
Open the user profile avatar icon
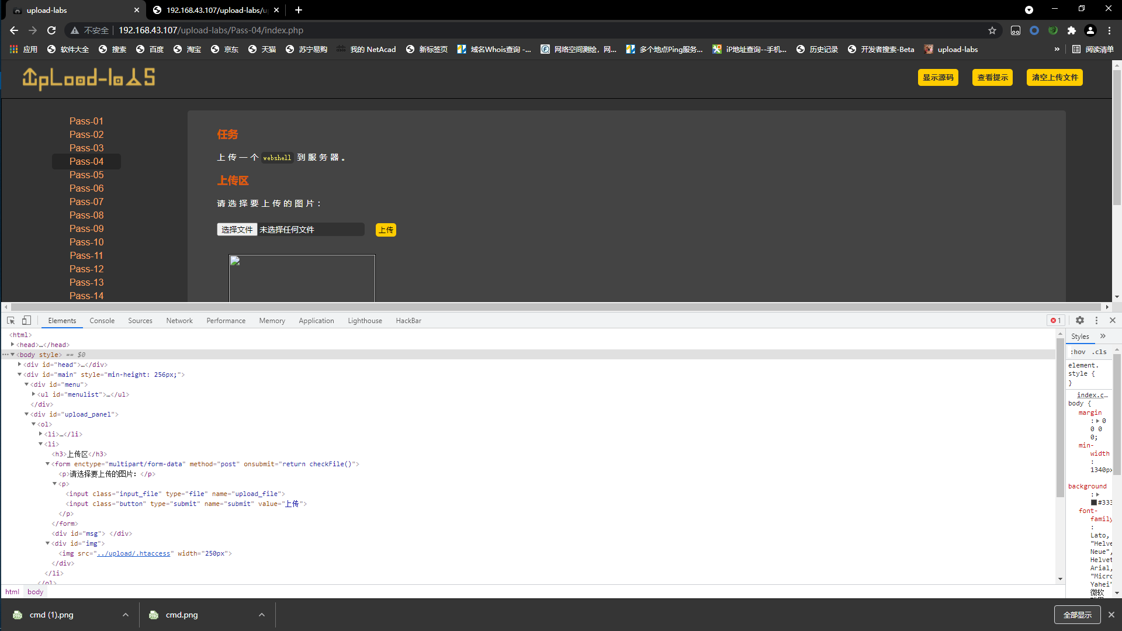click(x=1090, y=30)
